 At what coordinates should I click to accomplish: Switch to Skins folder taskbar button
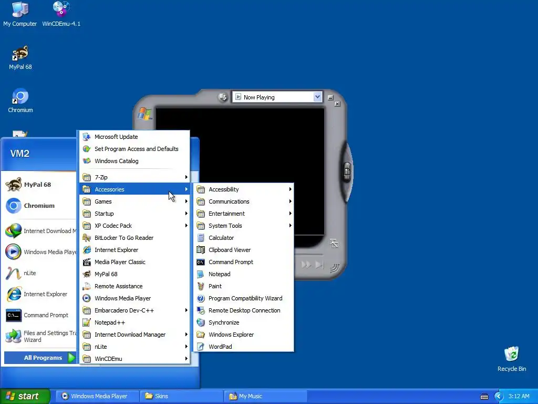click(182, 396)
